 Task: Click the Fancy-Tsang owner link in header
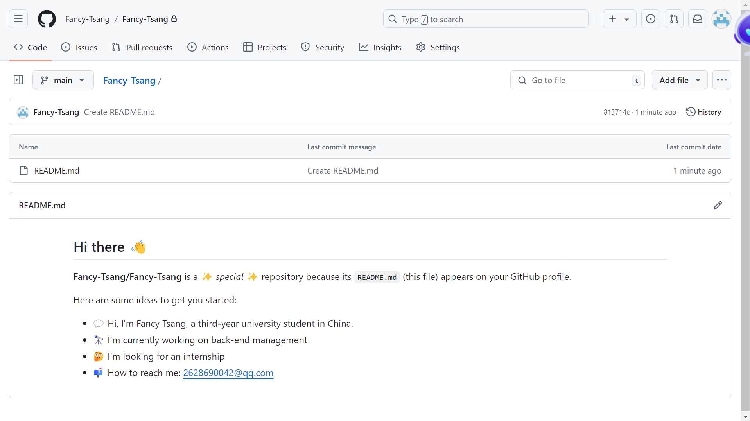[87, 19]
